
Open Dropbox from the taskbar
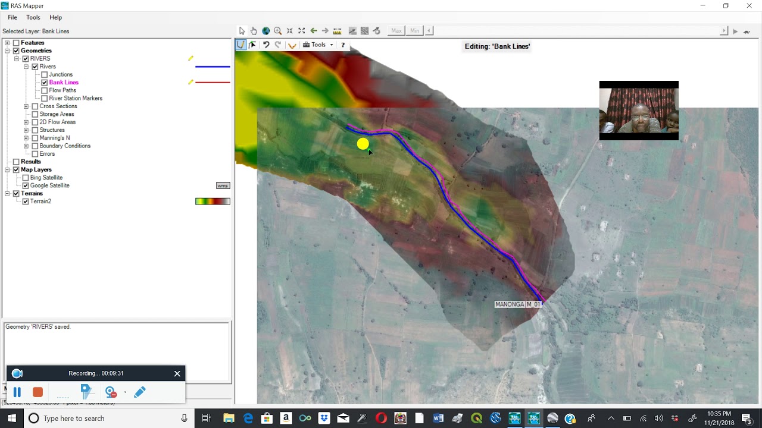point(324,418)
